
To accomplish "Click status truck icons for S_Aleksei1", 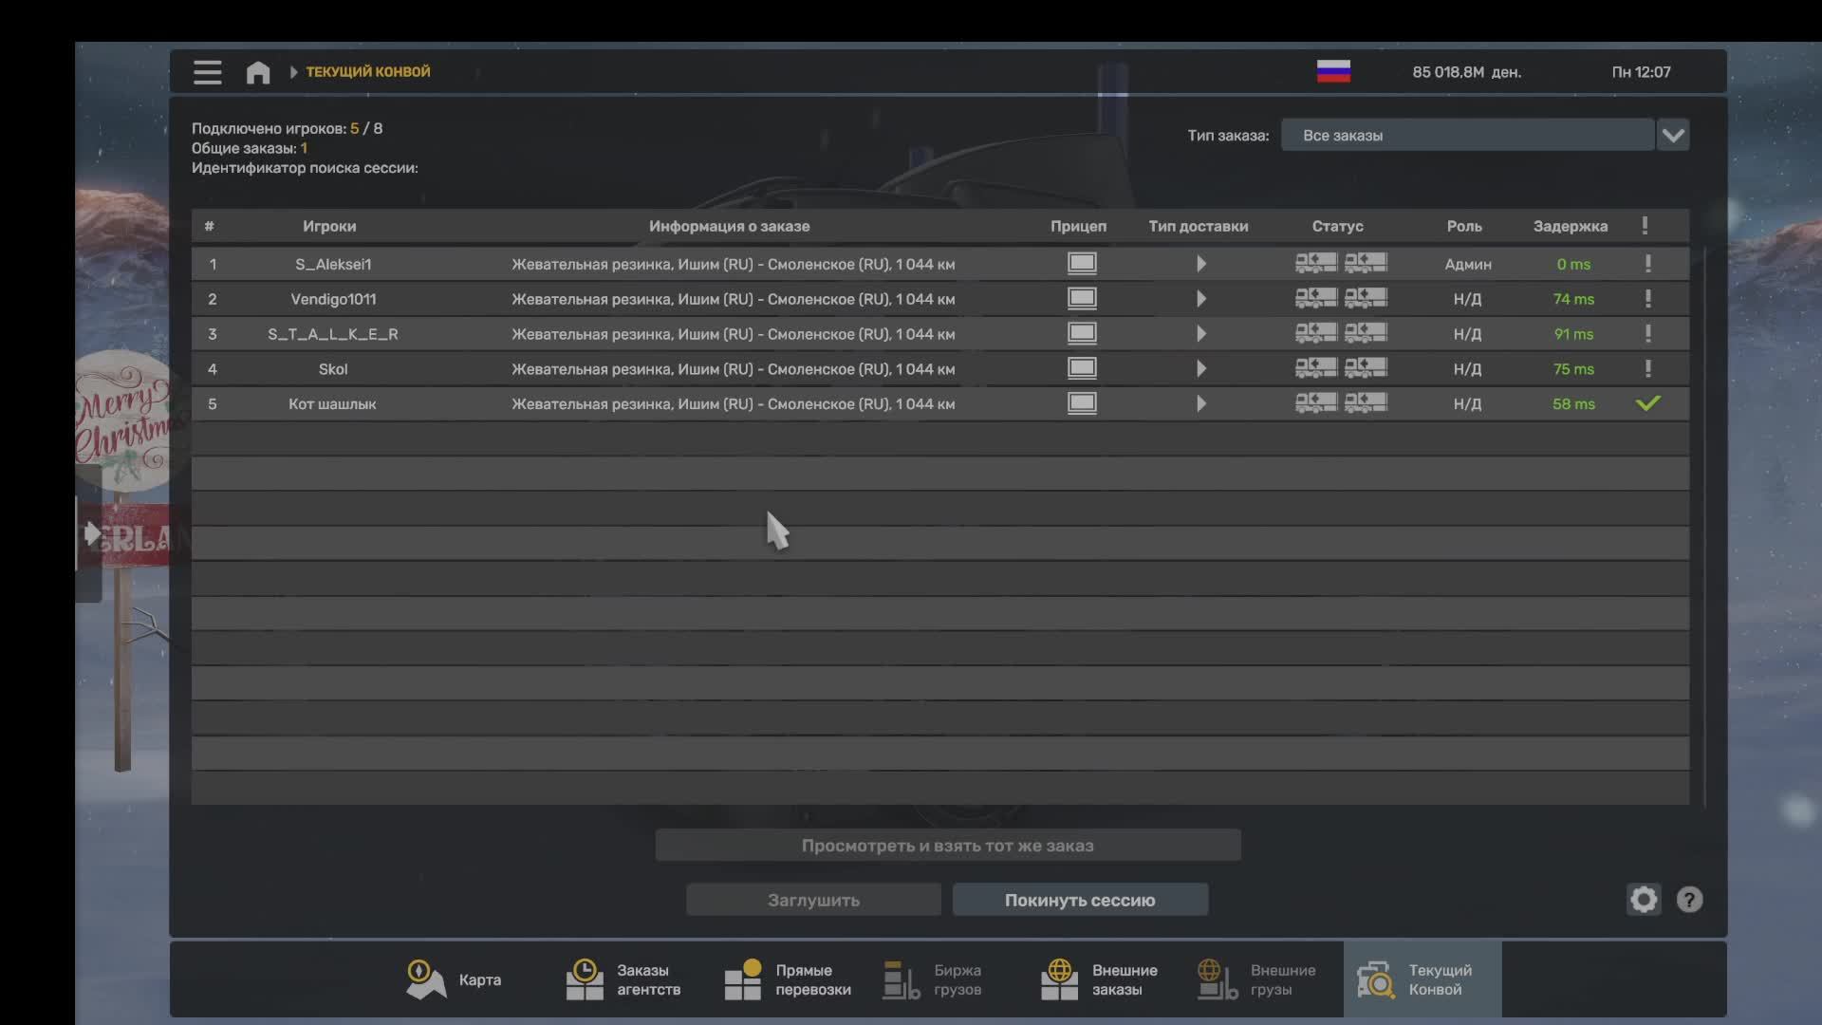I will click(1341, 263).
